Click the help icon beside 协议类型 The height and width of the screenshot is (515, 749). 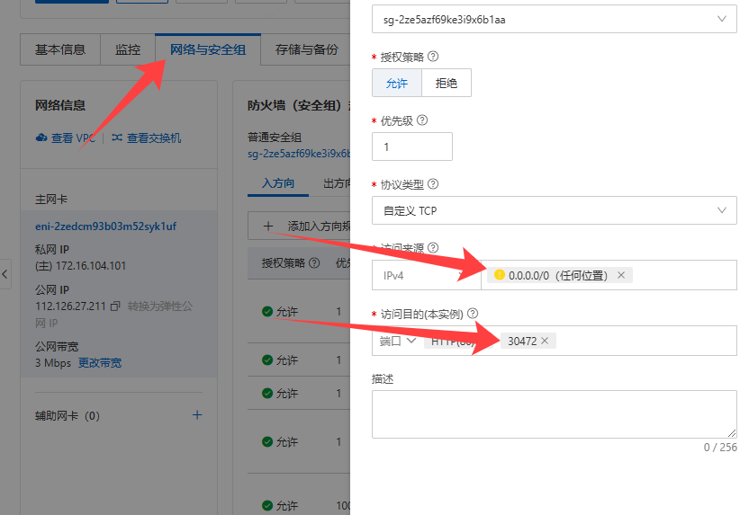[433, 184]
